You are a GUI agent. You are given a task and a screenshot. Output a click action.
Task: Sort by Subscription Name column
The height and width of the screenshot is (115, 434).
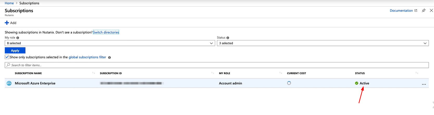pos(94,73)
